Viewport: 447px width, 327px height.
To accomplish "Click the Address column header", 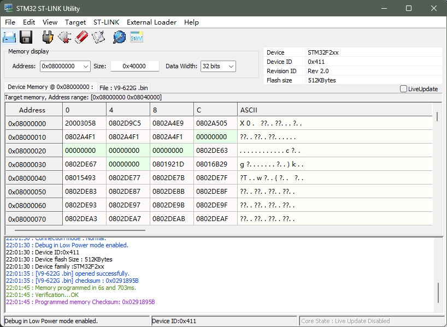I will tap(34, 110).
